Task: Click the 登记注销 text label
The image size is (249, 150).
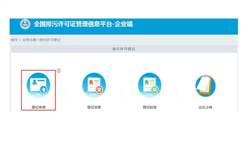Action: [205, 107]
